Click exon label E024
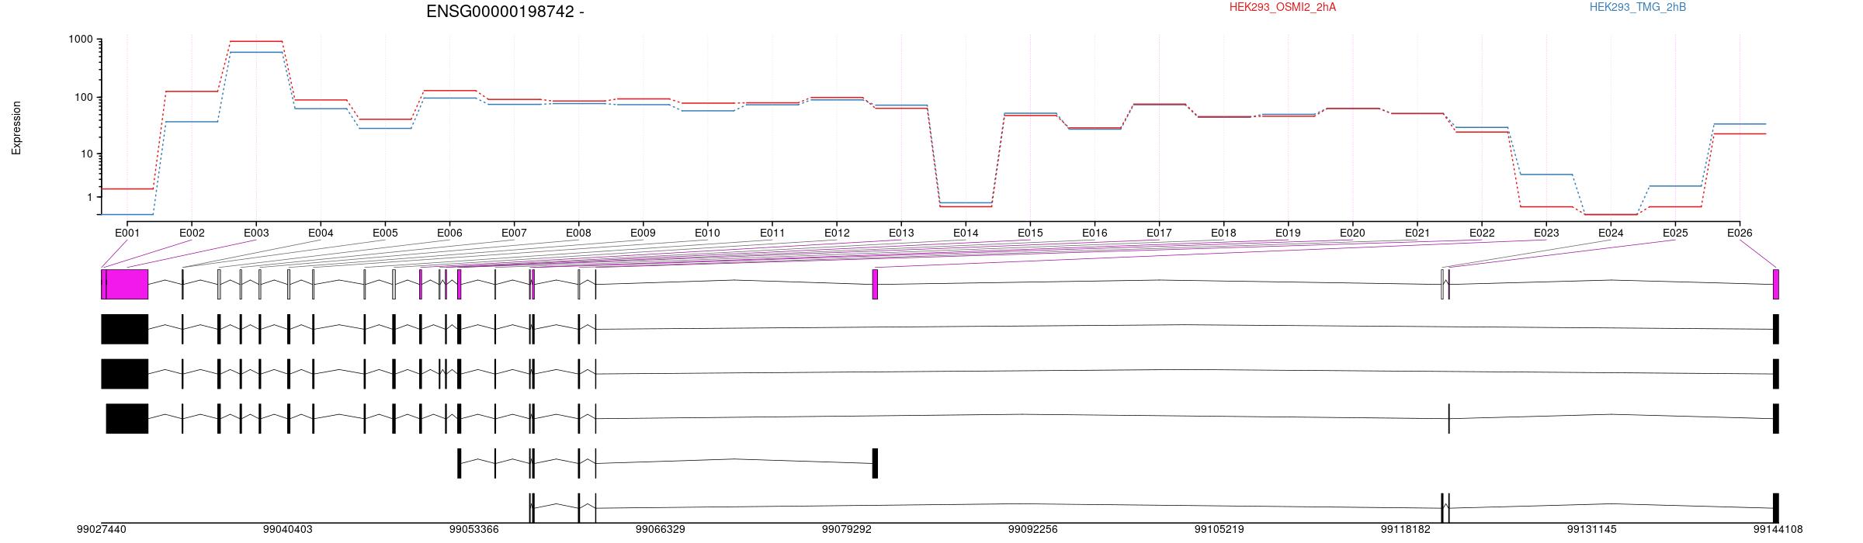 tap(1611, 233)
